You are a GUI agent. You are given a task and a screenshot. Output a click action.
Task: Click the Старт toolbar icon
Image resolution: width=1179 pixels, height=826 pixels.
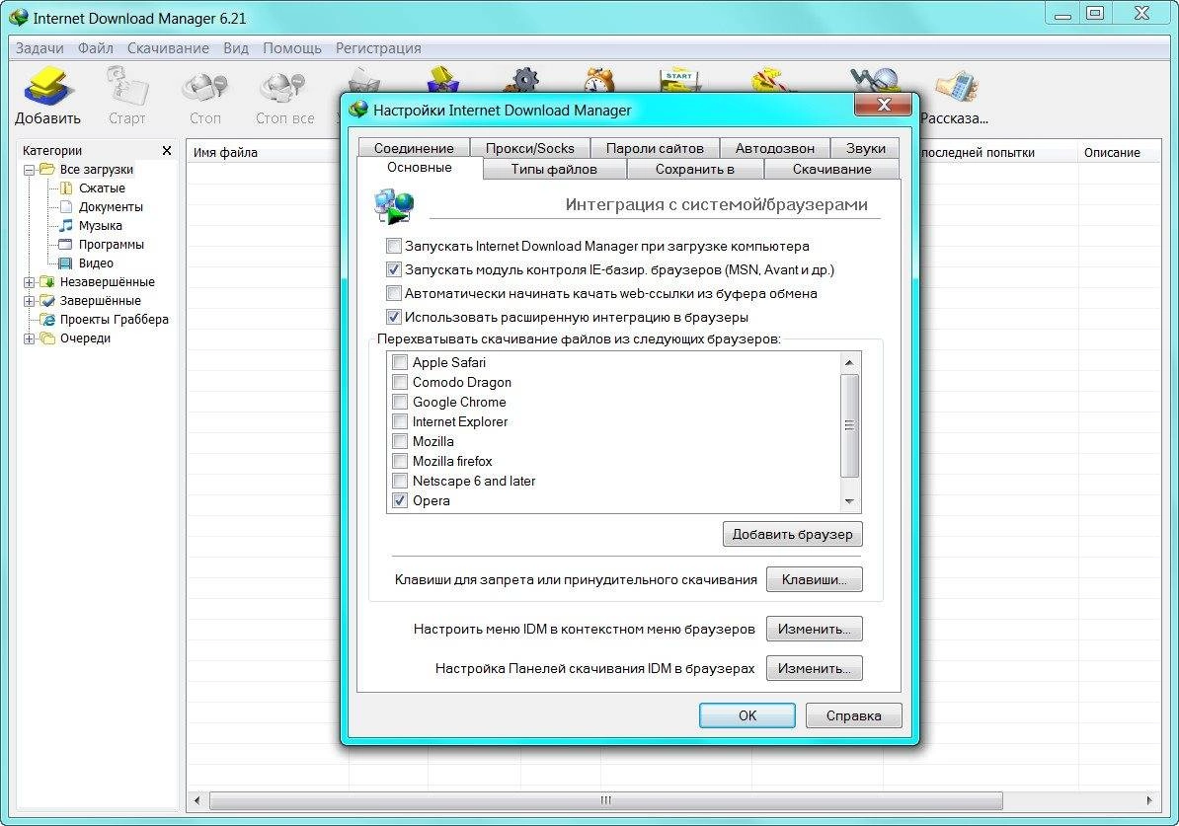(127, 86)
